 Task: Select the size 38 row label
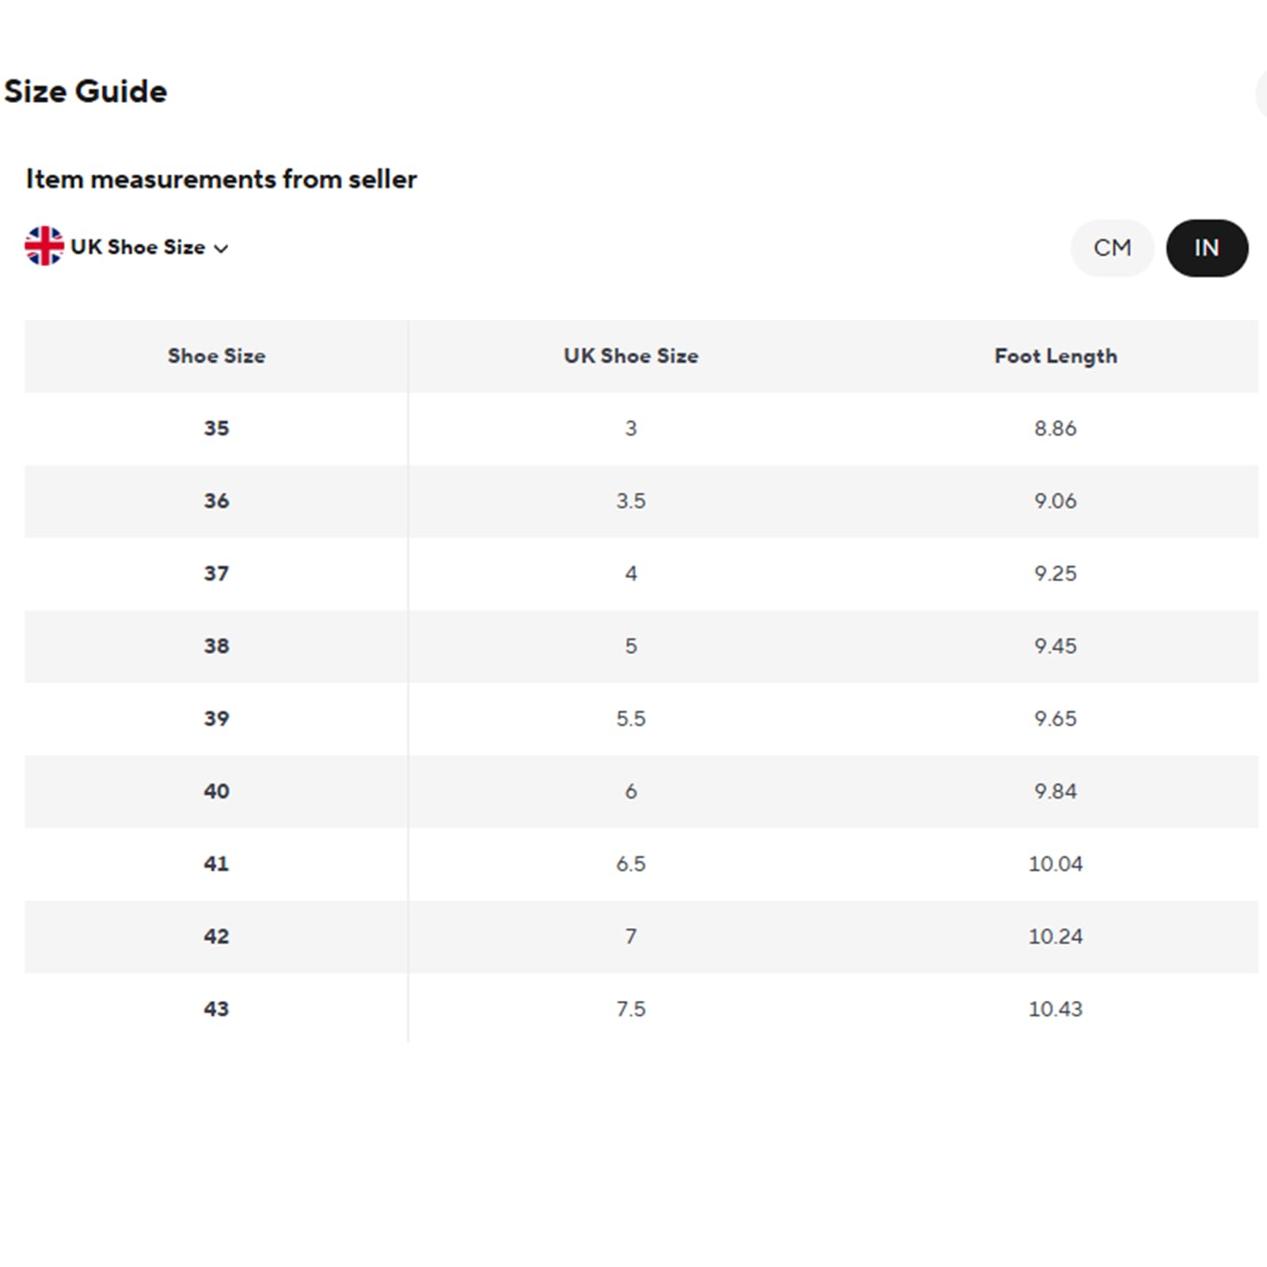[216, 646]
